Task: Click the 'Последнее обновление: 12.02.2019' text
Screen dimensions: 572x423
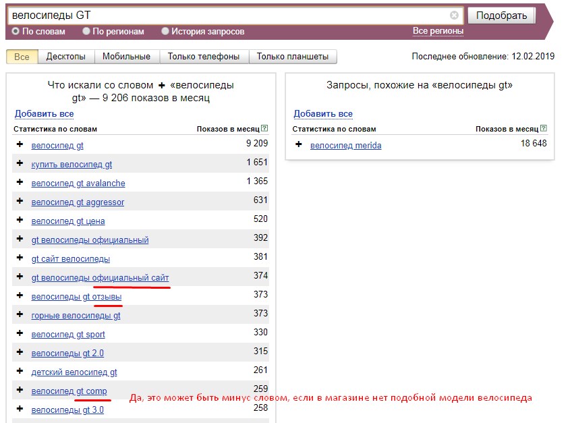Action: (x=483, y=57)
